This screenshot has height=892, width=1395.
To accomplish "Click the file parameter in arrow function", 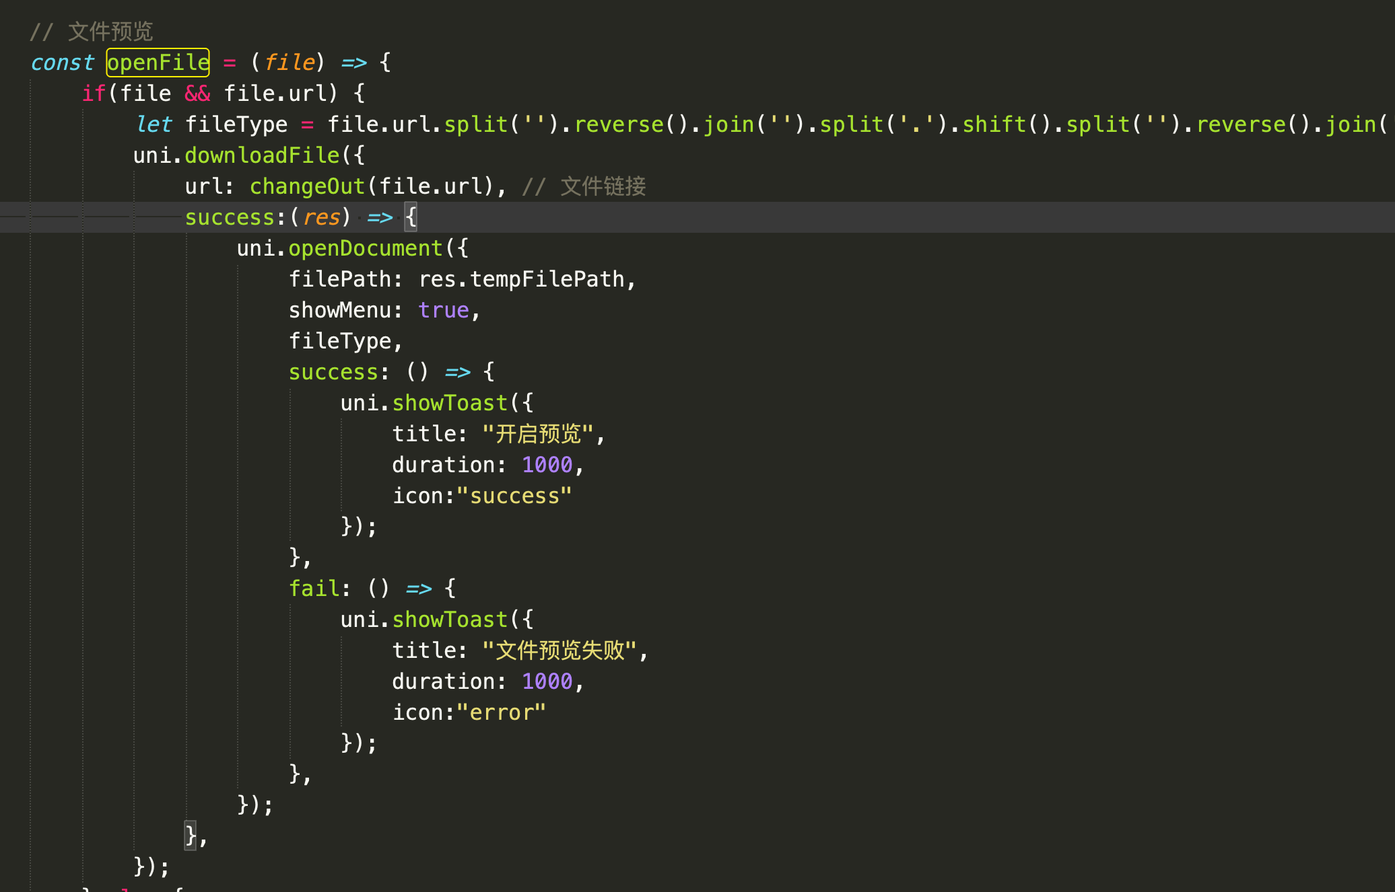I will coord(289,63).
